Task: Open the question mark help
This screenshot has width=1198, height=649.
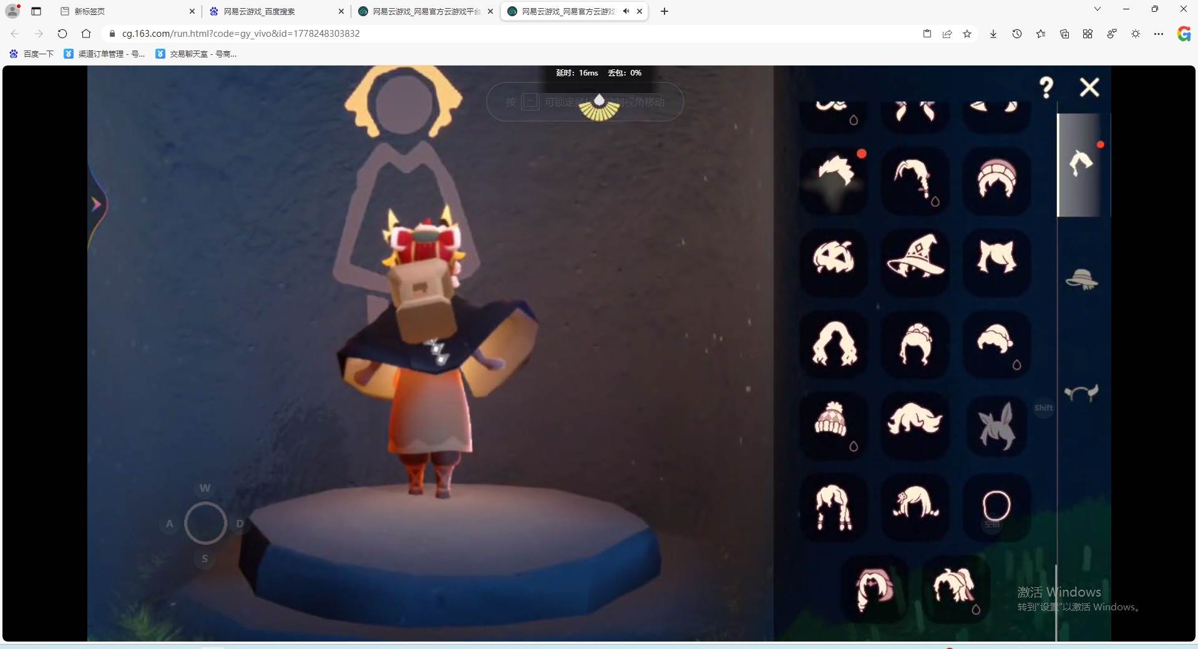Action: pos(1046,87)
